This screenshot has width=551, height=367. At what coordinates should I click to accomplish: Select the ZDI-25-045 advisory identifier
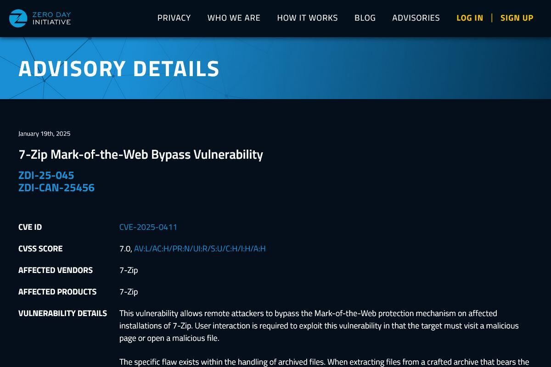tap(46, 175)
